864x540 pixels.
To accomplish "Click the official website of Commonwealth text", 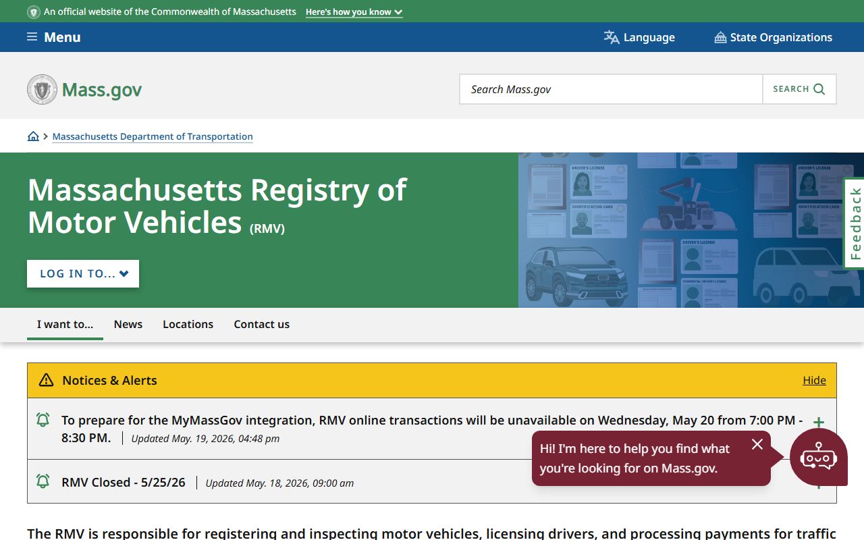I will (x=170, y=12).
